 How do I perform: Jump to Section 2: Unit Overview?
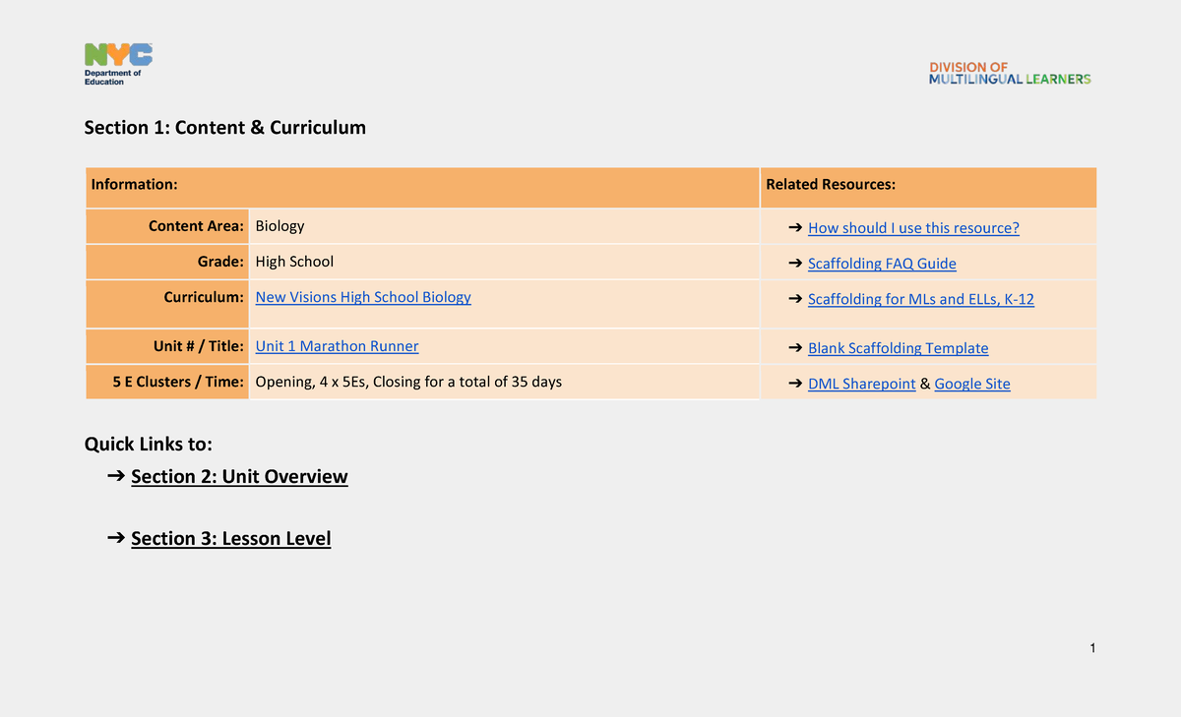pos(239,477)
